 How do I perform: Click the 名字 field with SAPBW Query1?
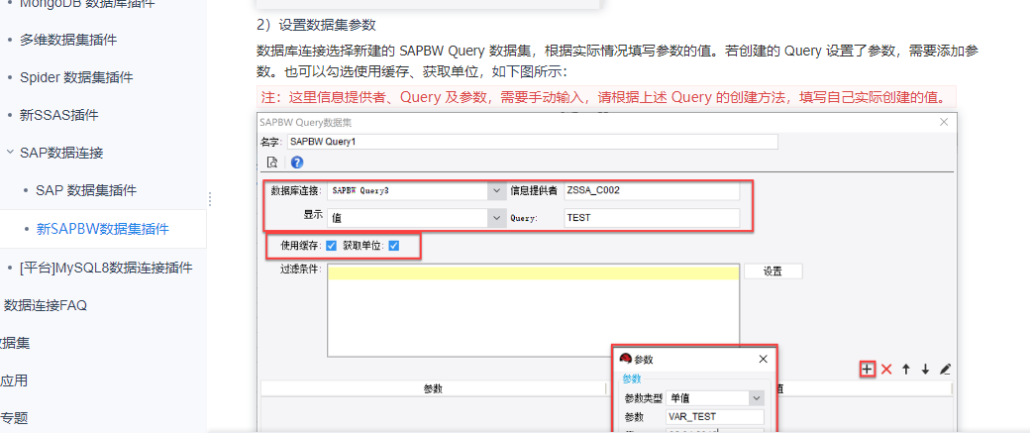[532, 142]
